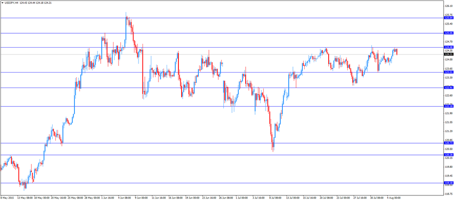Click the 1 Jun 16:00 time label

point(109,198)
